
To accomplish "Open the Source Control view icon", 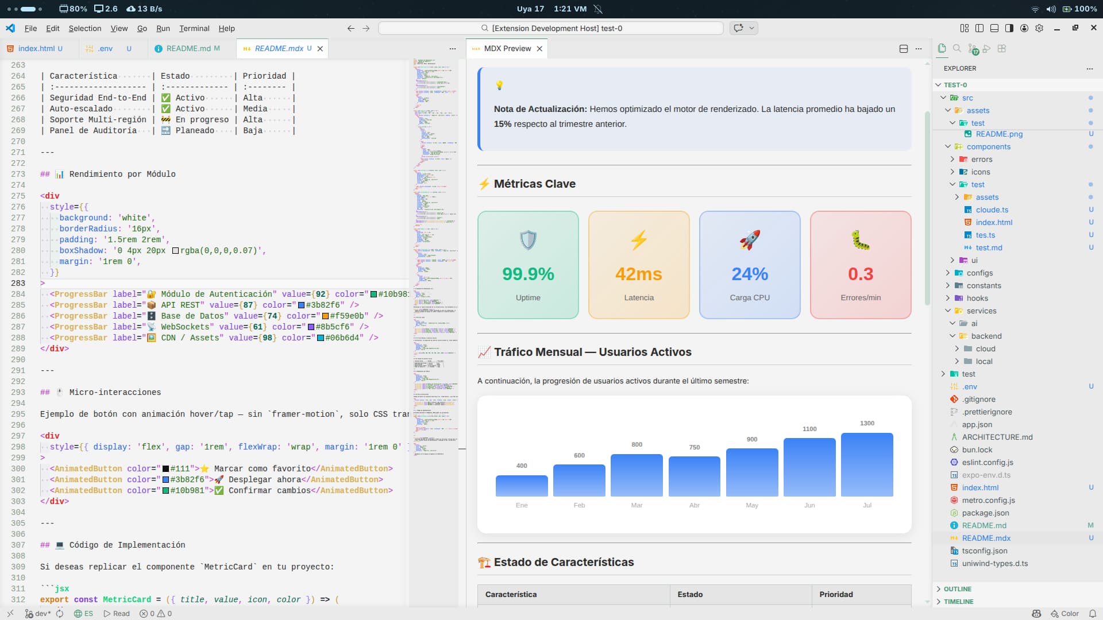I will click(971, 49).
